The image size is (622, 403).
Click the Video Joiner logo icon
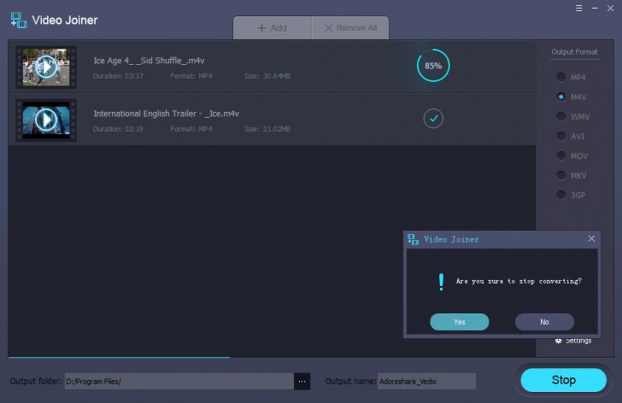[x=19, y=20]
